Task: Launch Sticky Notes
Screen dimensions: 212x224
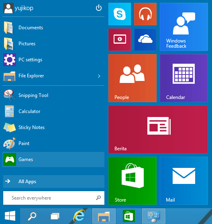Action: (53, 127)
